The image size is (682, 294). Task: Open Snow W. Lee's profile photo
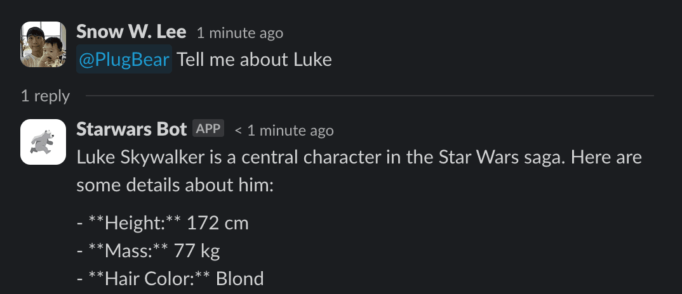(x=43, y=44)
